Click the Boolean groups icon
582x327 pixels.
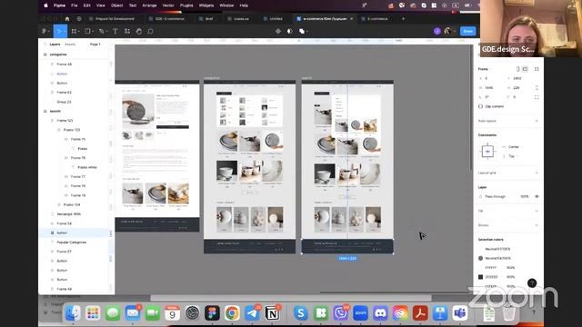(303, 31)
